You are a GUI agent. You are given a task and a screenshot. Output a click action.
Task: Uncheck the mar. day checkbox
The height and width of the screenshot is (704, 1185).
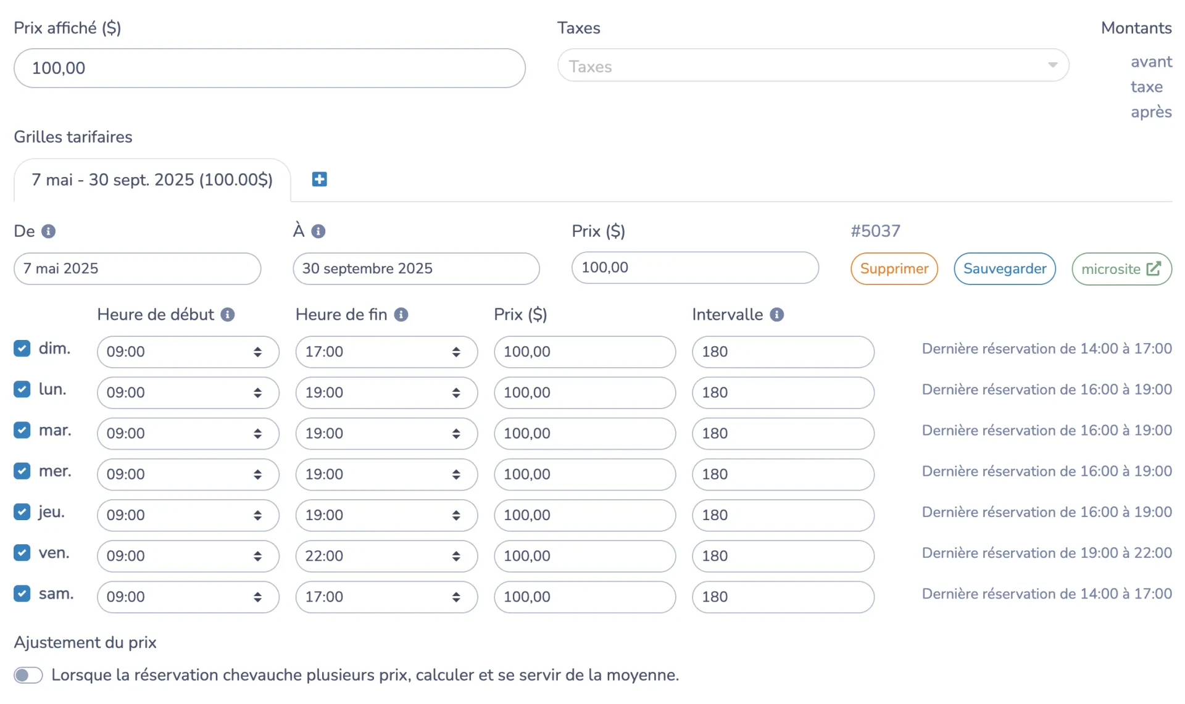22,430
